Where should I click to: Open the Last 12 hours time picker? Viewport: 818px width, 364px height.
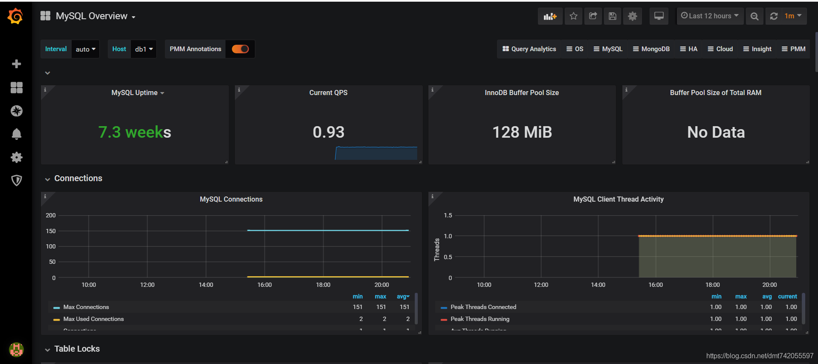[x=710, y=16]
